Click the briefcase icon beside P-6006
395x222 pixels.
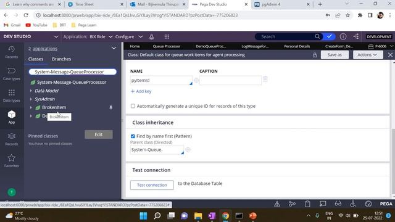(x=370, y=46)
